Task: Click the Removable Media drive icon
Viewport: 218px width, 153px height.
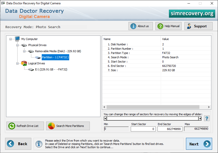Action: point(31,51)
